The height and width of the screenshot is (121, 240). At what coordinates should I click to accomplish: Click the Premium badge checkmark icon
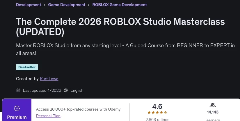tap(17, 108)
